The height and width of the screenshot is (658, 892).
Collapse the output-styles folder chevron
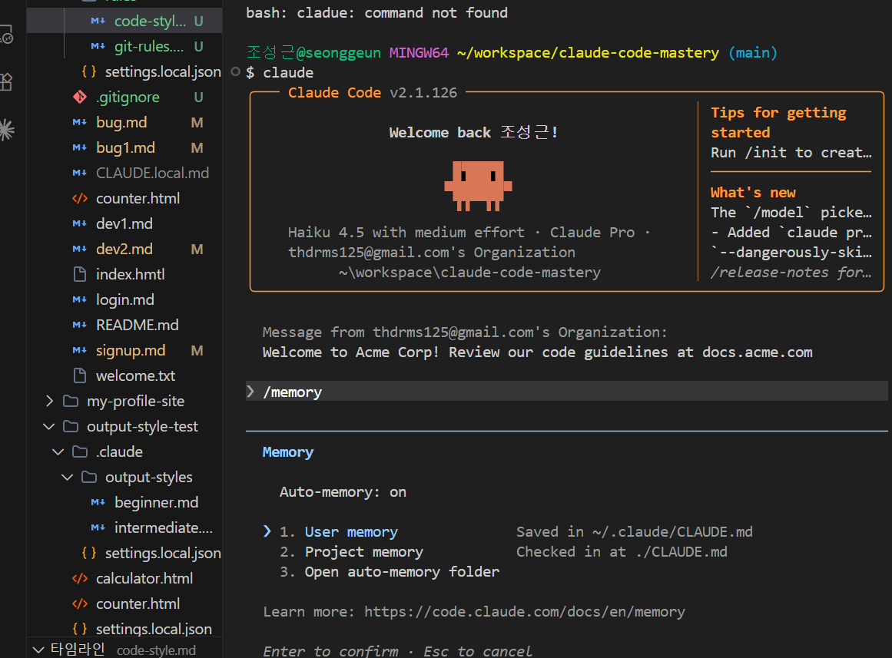coord(67,477)
